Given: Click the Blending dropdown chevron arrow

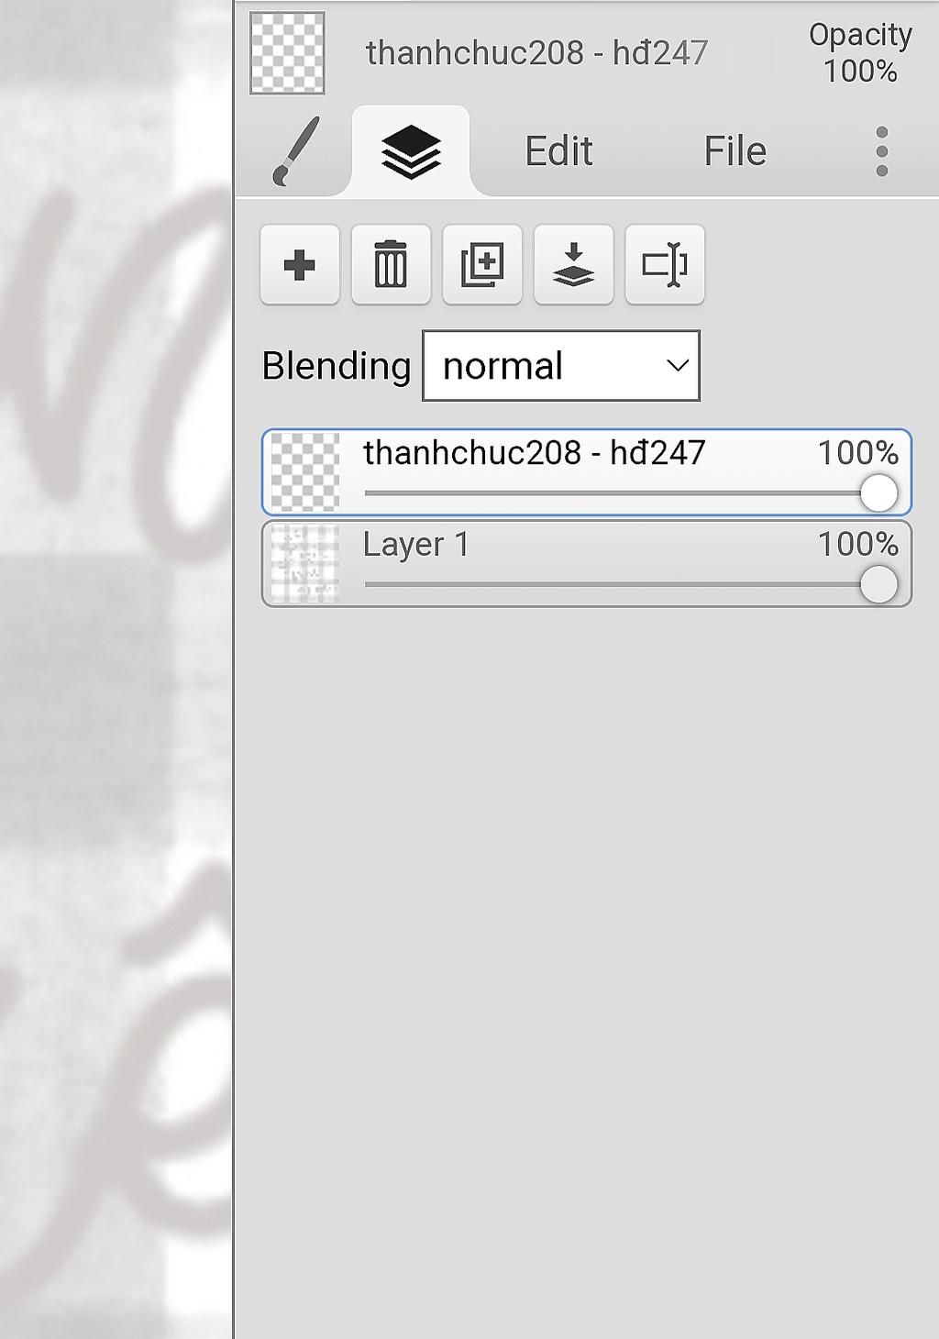Looking at the screenshot, I should [678, 366].
